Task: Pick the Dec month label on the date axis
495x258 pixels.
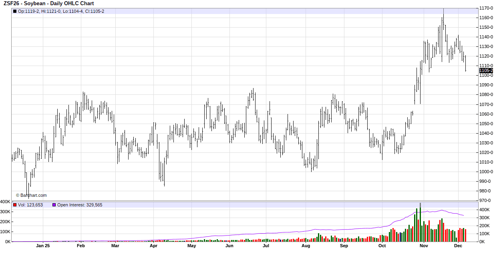Action: pyautogui.click(x=459, y=246)
